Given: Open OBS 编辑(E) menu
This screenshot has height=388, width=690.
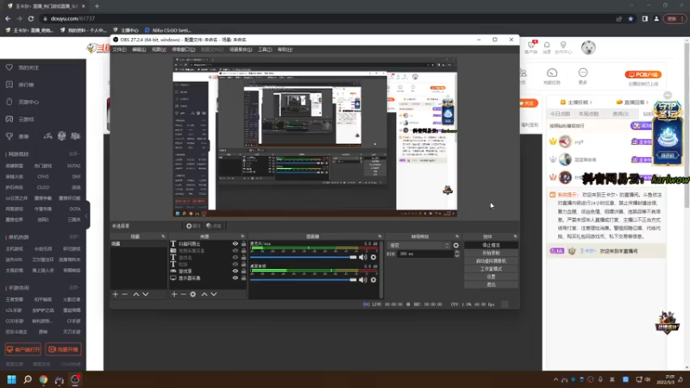Looking at the screenshot, I should click(x=139, y=50).
